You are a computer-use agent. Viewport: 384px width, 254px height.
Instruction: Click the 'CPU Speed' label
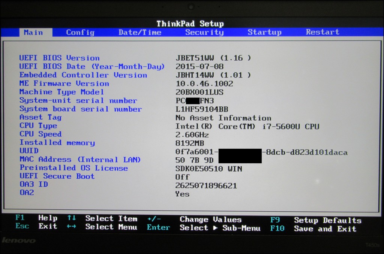tap(40, 134)
